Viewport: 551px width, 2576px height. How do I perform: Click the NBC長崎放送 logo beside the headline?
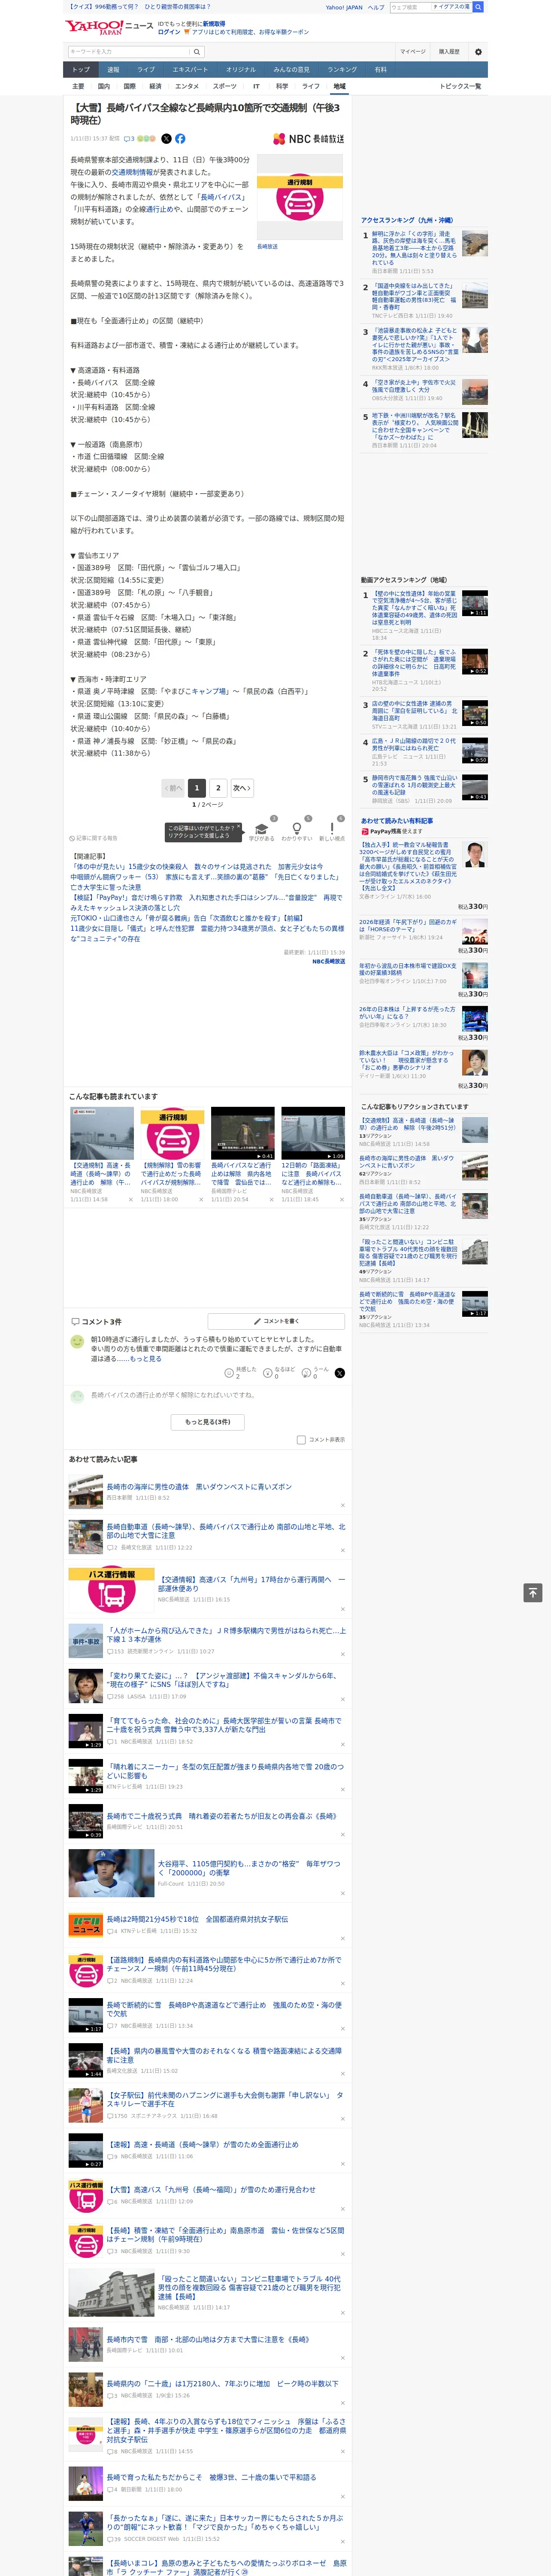click(309, 139)
